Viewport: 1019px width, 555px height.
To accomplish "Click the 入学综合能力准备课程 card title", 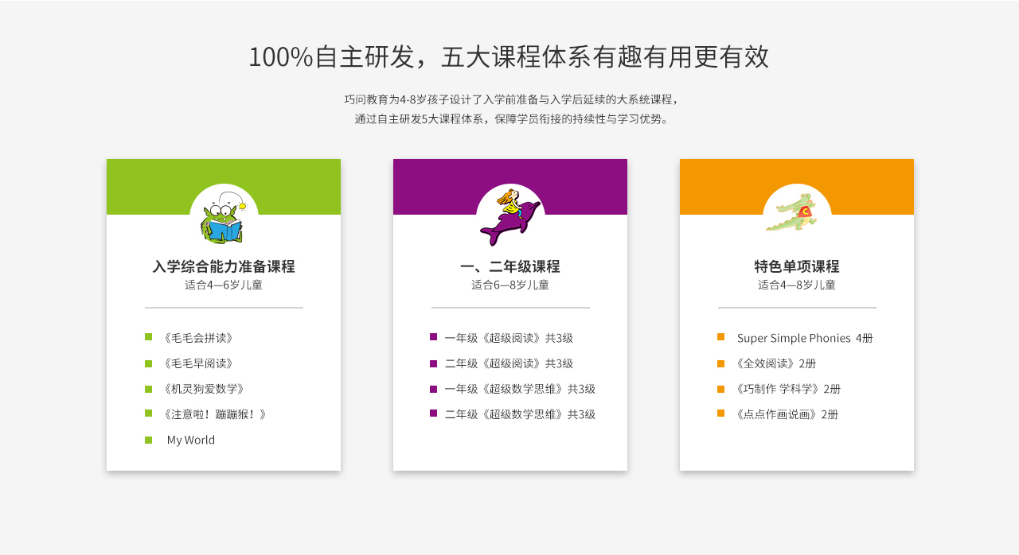I will (224, 266).
